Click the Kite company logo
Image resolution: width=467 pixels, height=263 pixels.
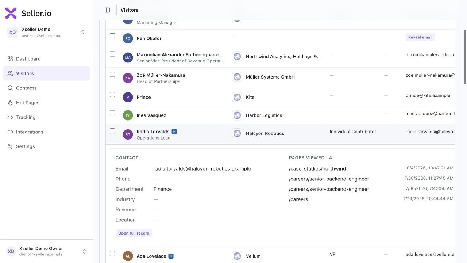237,97
